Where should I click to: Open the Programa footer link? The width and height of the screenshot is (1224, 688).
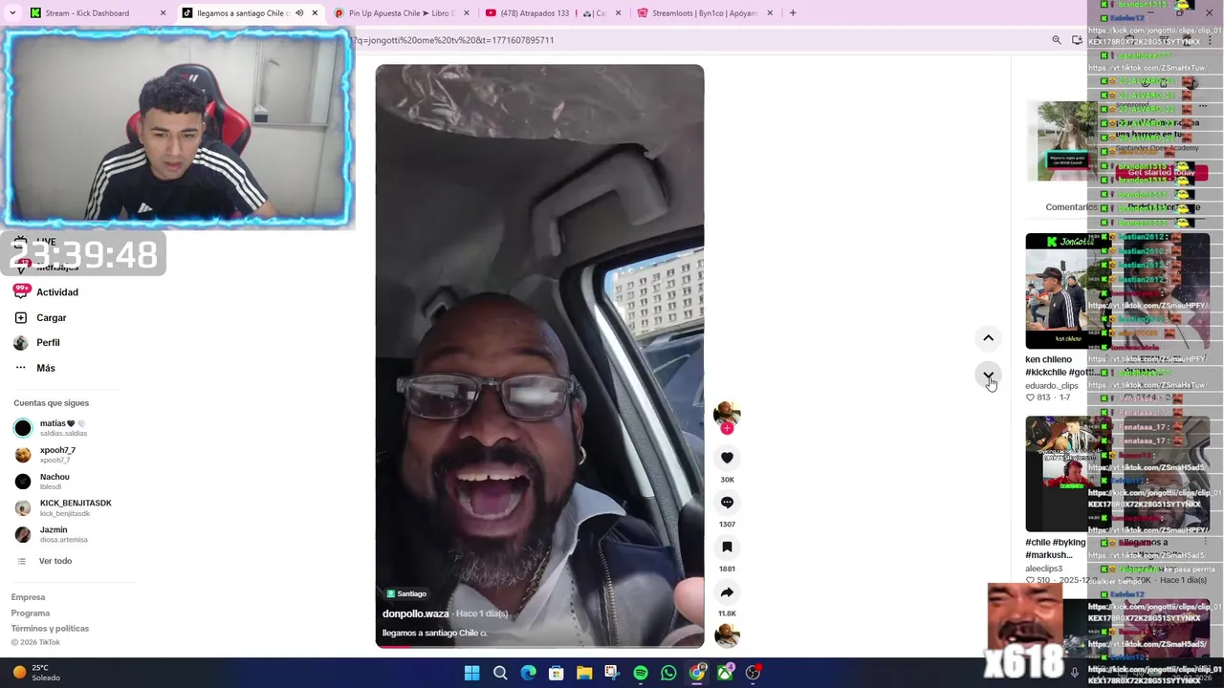[x=31, y=613]
